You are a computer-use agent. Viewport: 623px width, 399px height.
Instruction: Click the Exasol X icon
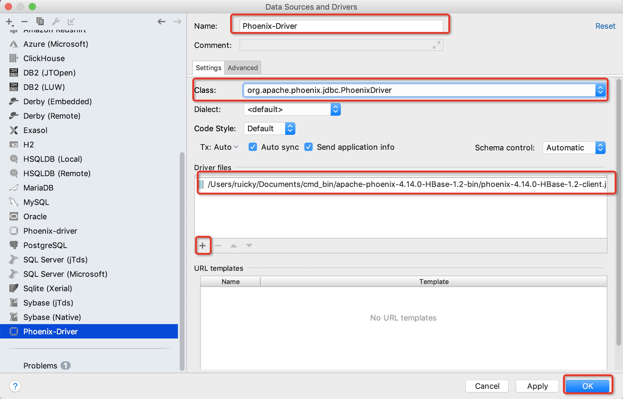click(14, 130)
